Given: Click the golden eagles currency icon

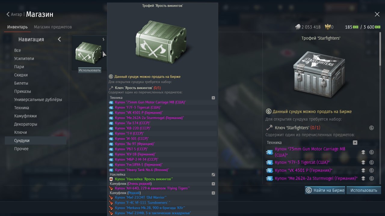Looking at the screenshot, I should (328, 27).
